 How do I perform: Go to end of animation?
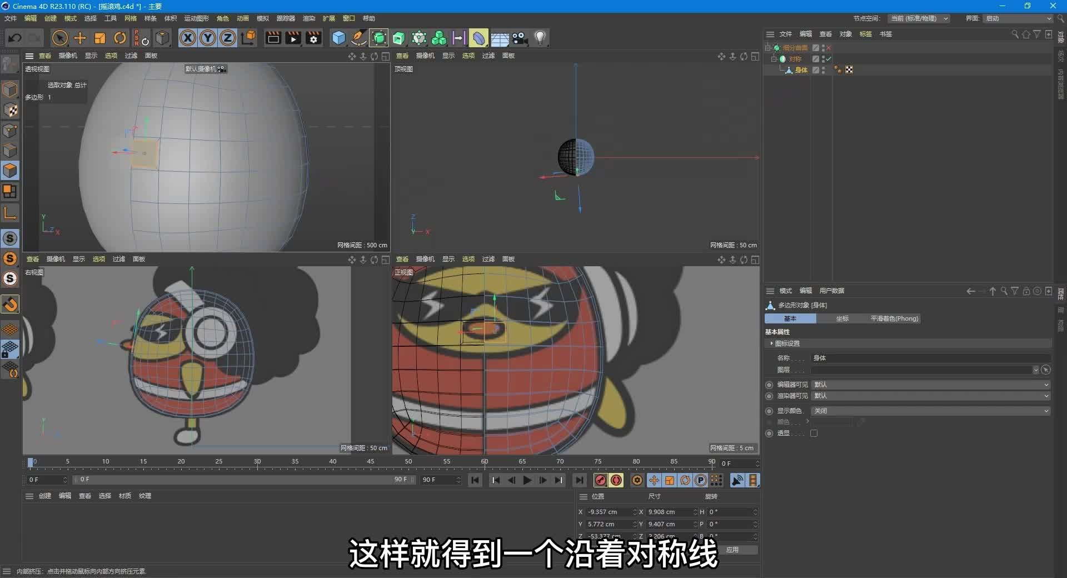coord(579,480)
